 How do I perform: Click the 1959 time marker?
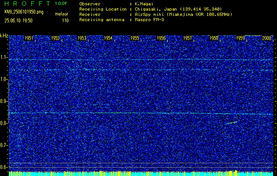[x=240, y=38]
